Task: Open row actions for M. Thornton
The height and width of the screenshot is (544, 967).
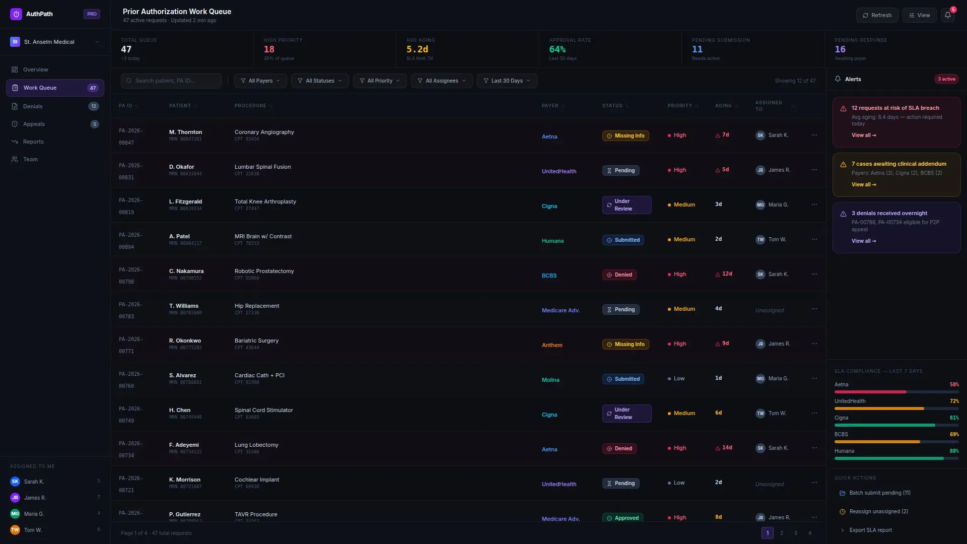Action: [x=814, y=135]
